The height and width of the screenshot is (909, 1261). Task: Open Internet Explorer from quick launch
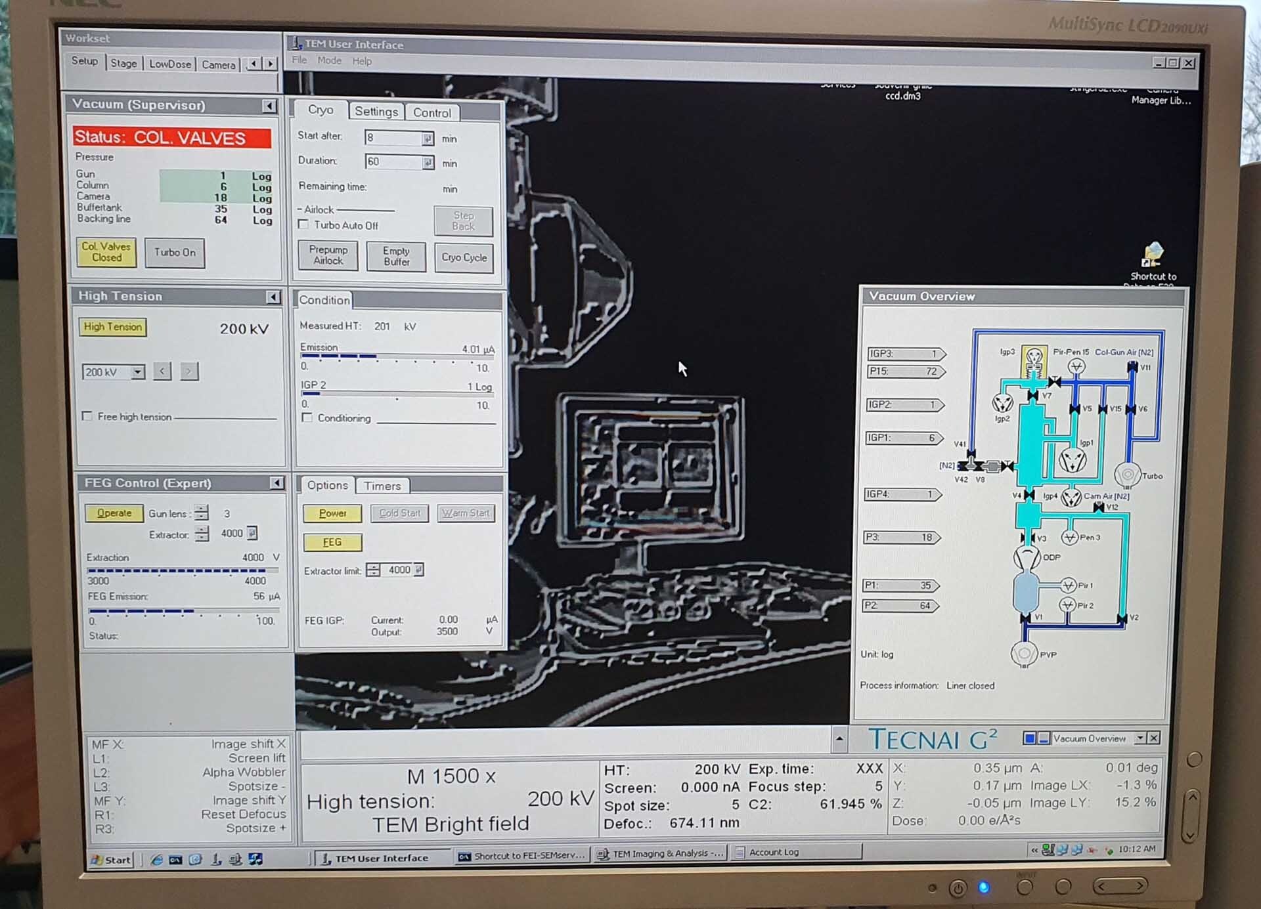[156, 859]
